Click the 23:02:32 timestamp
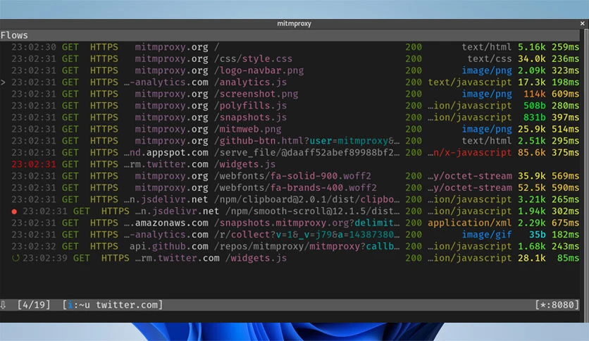Screen dimensions: 589x341 click(x=34, y=247)
